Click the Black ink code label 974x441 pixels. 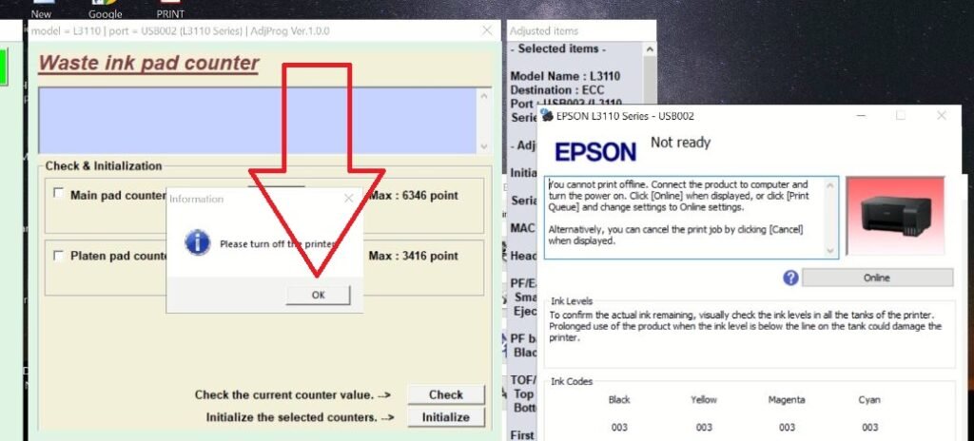[619, 399]
